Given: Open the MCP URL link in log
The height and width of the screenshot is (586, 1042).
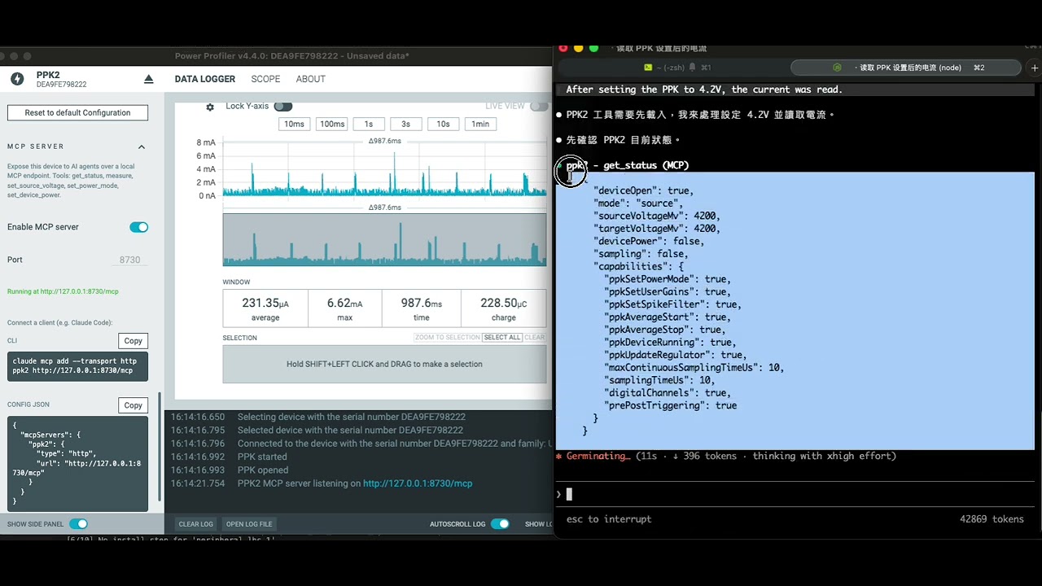Looking at the screenshot, I should (418, 483).
